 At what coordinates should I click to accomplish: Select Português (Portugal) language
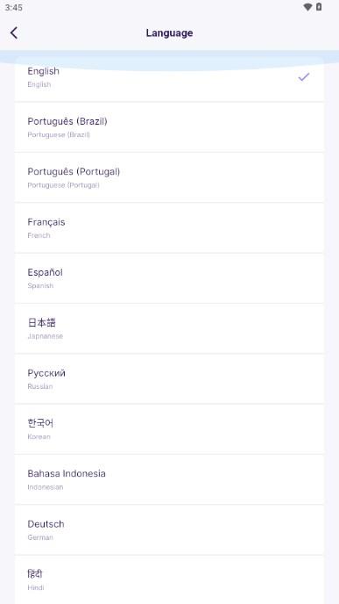(169, 177)
